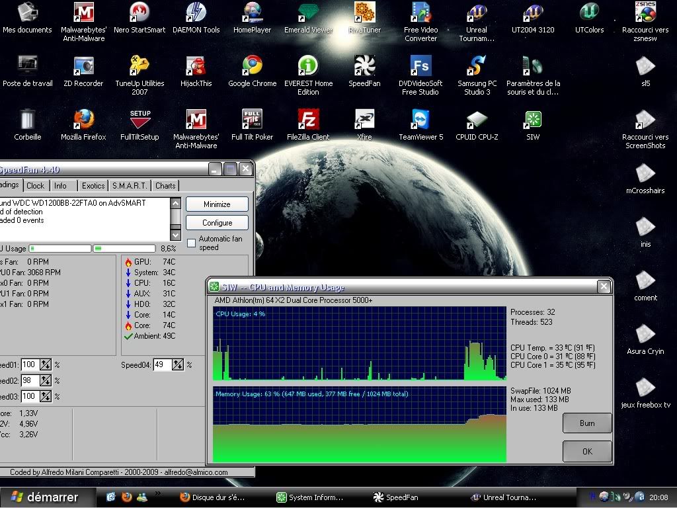Click OK in the SIW window

click(587, 451)
